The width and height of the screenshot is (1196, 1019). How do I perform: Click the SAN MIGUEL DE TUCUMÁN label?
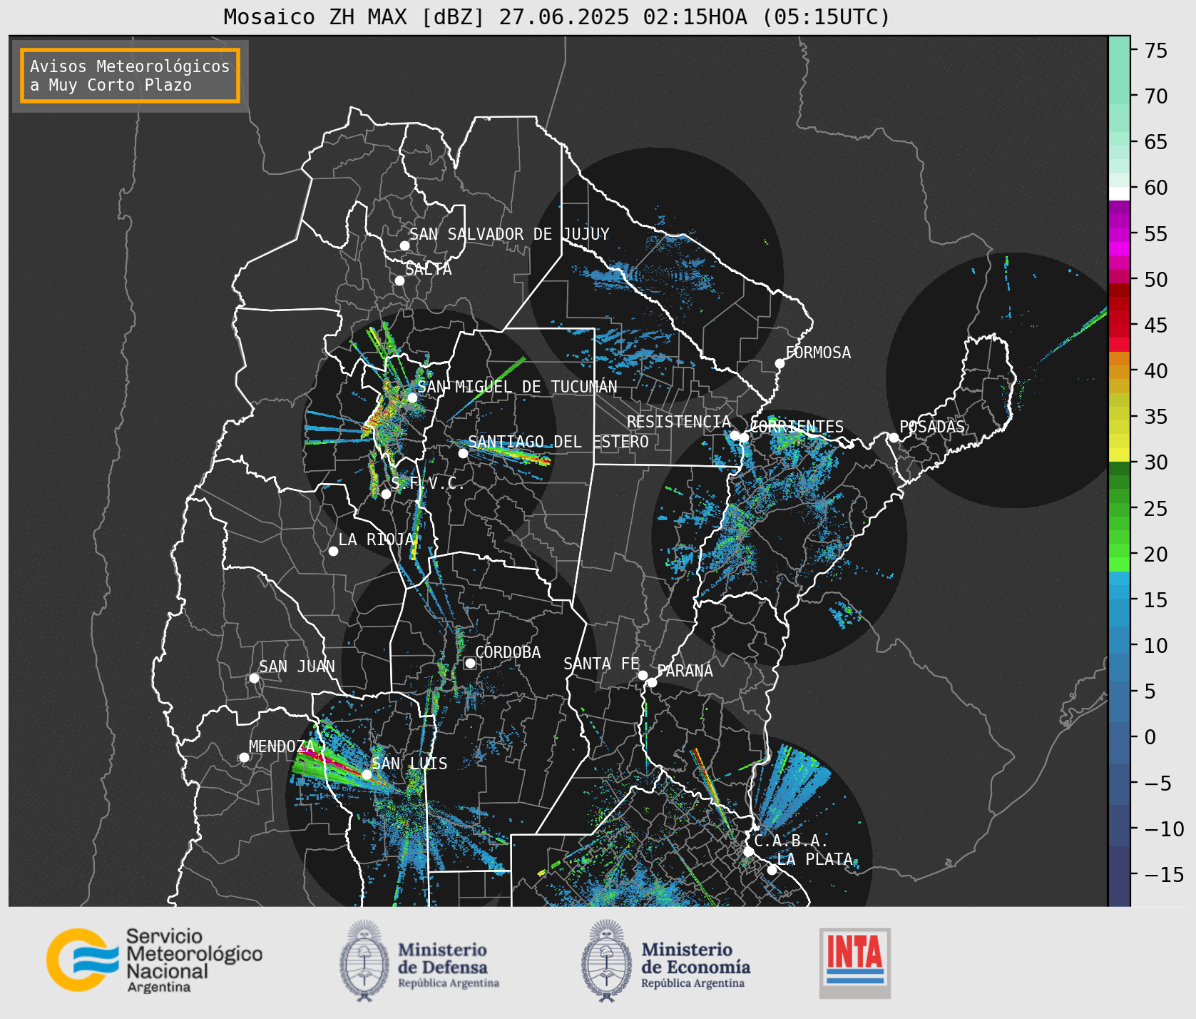[x=517, y=387]
